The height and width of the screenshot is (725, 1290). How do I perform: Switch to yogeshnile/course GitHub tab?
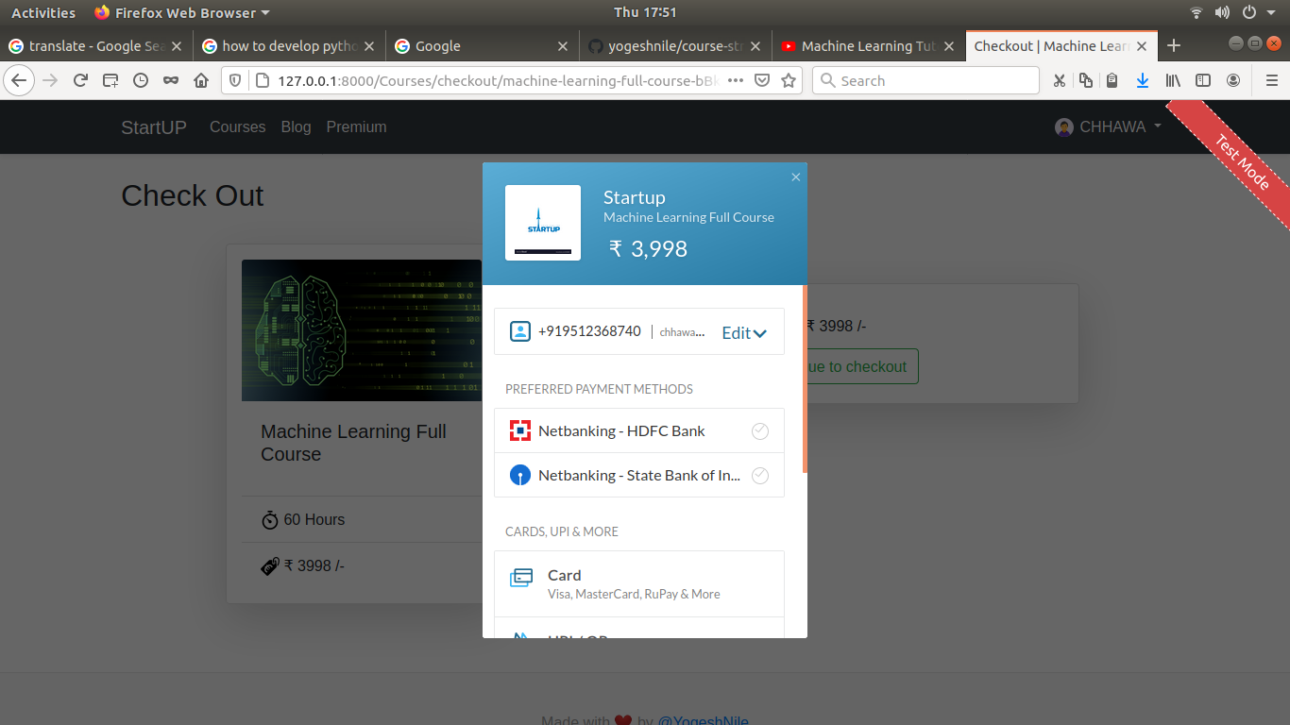[674, 45]
